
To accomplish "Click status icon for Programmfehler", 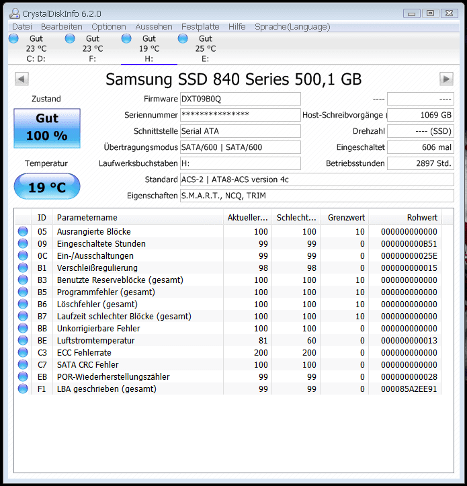I will (23, 292).
